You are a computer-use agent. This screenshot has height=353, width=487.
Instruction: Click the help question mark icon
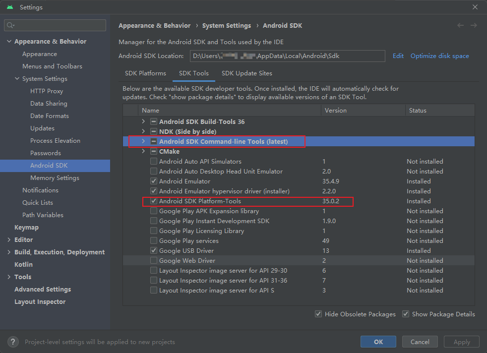click(x=13, y=342)
